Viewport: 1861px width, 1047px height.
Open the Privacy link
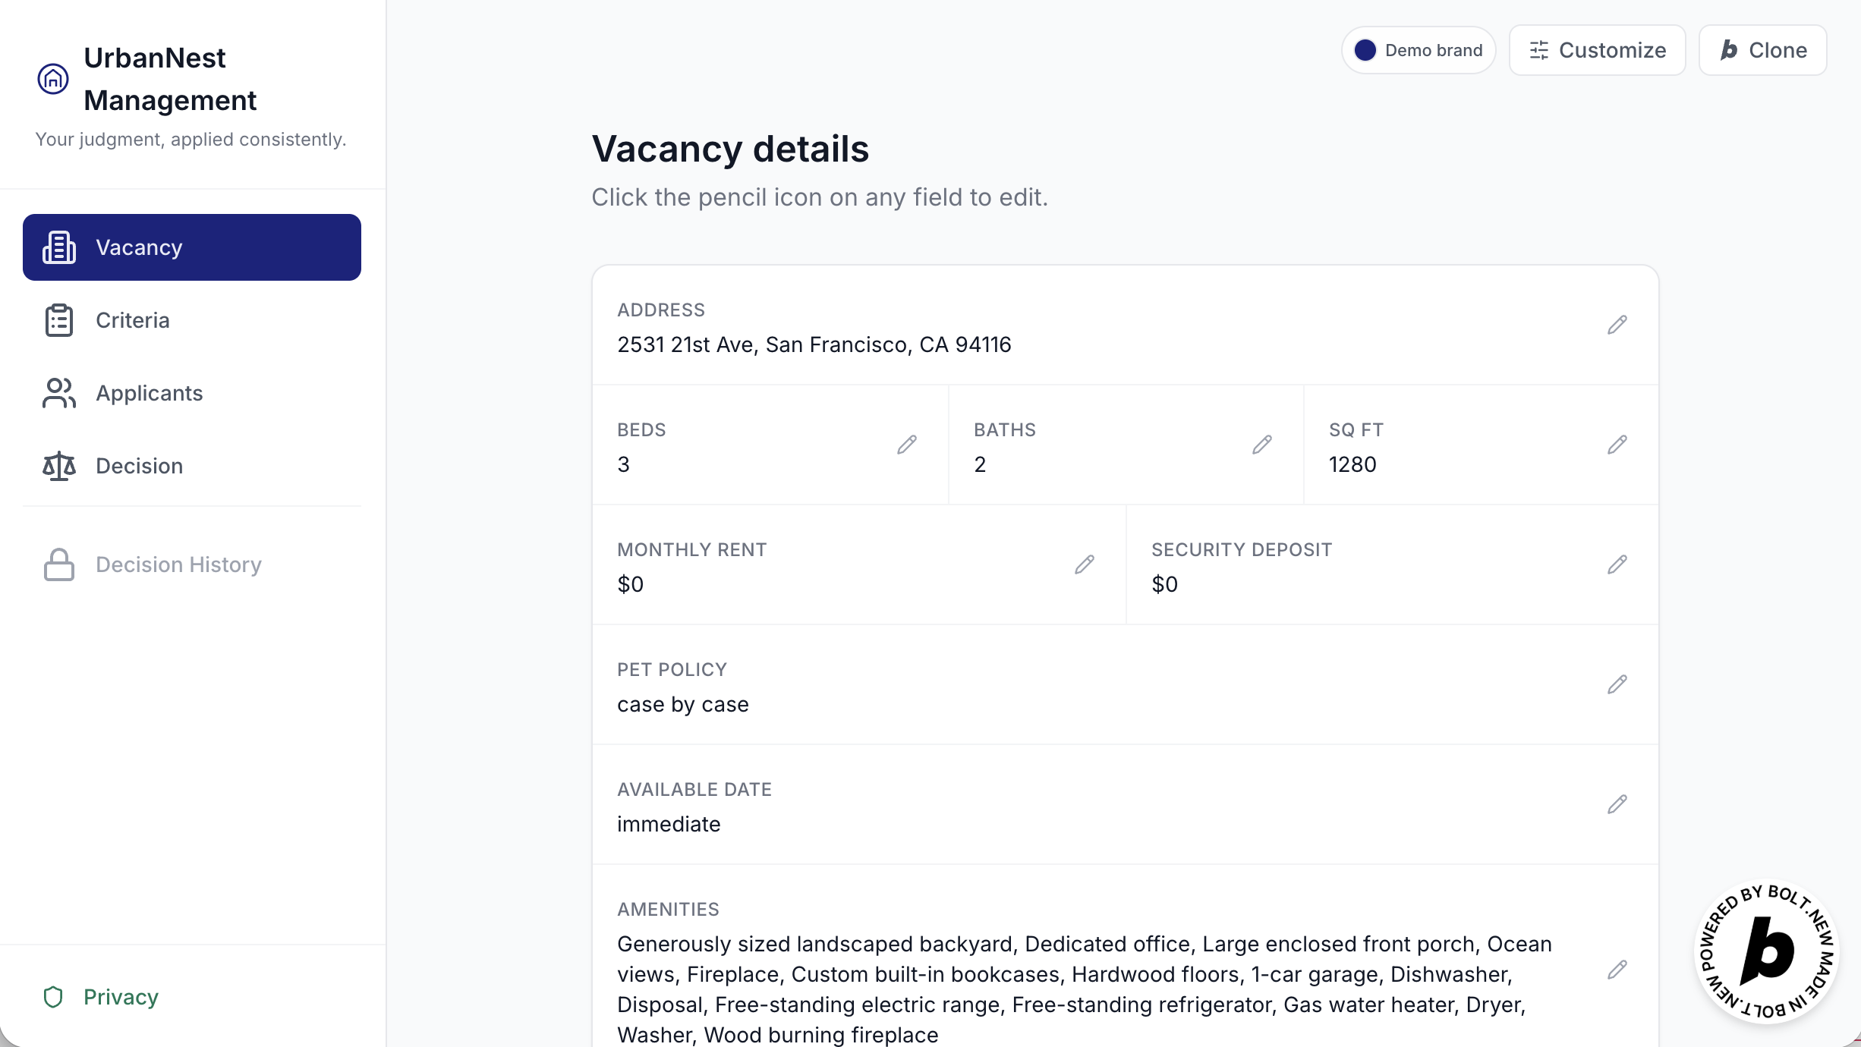pos(102,997)
